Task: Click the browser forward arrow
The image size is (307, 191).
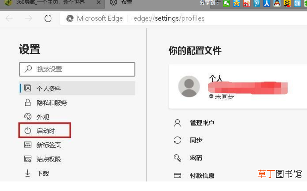Action: [x=29, y=19]
